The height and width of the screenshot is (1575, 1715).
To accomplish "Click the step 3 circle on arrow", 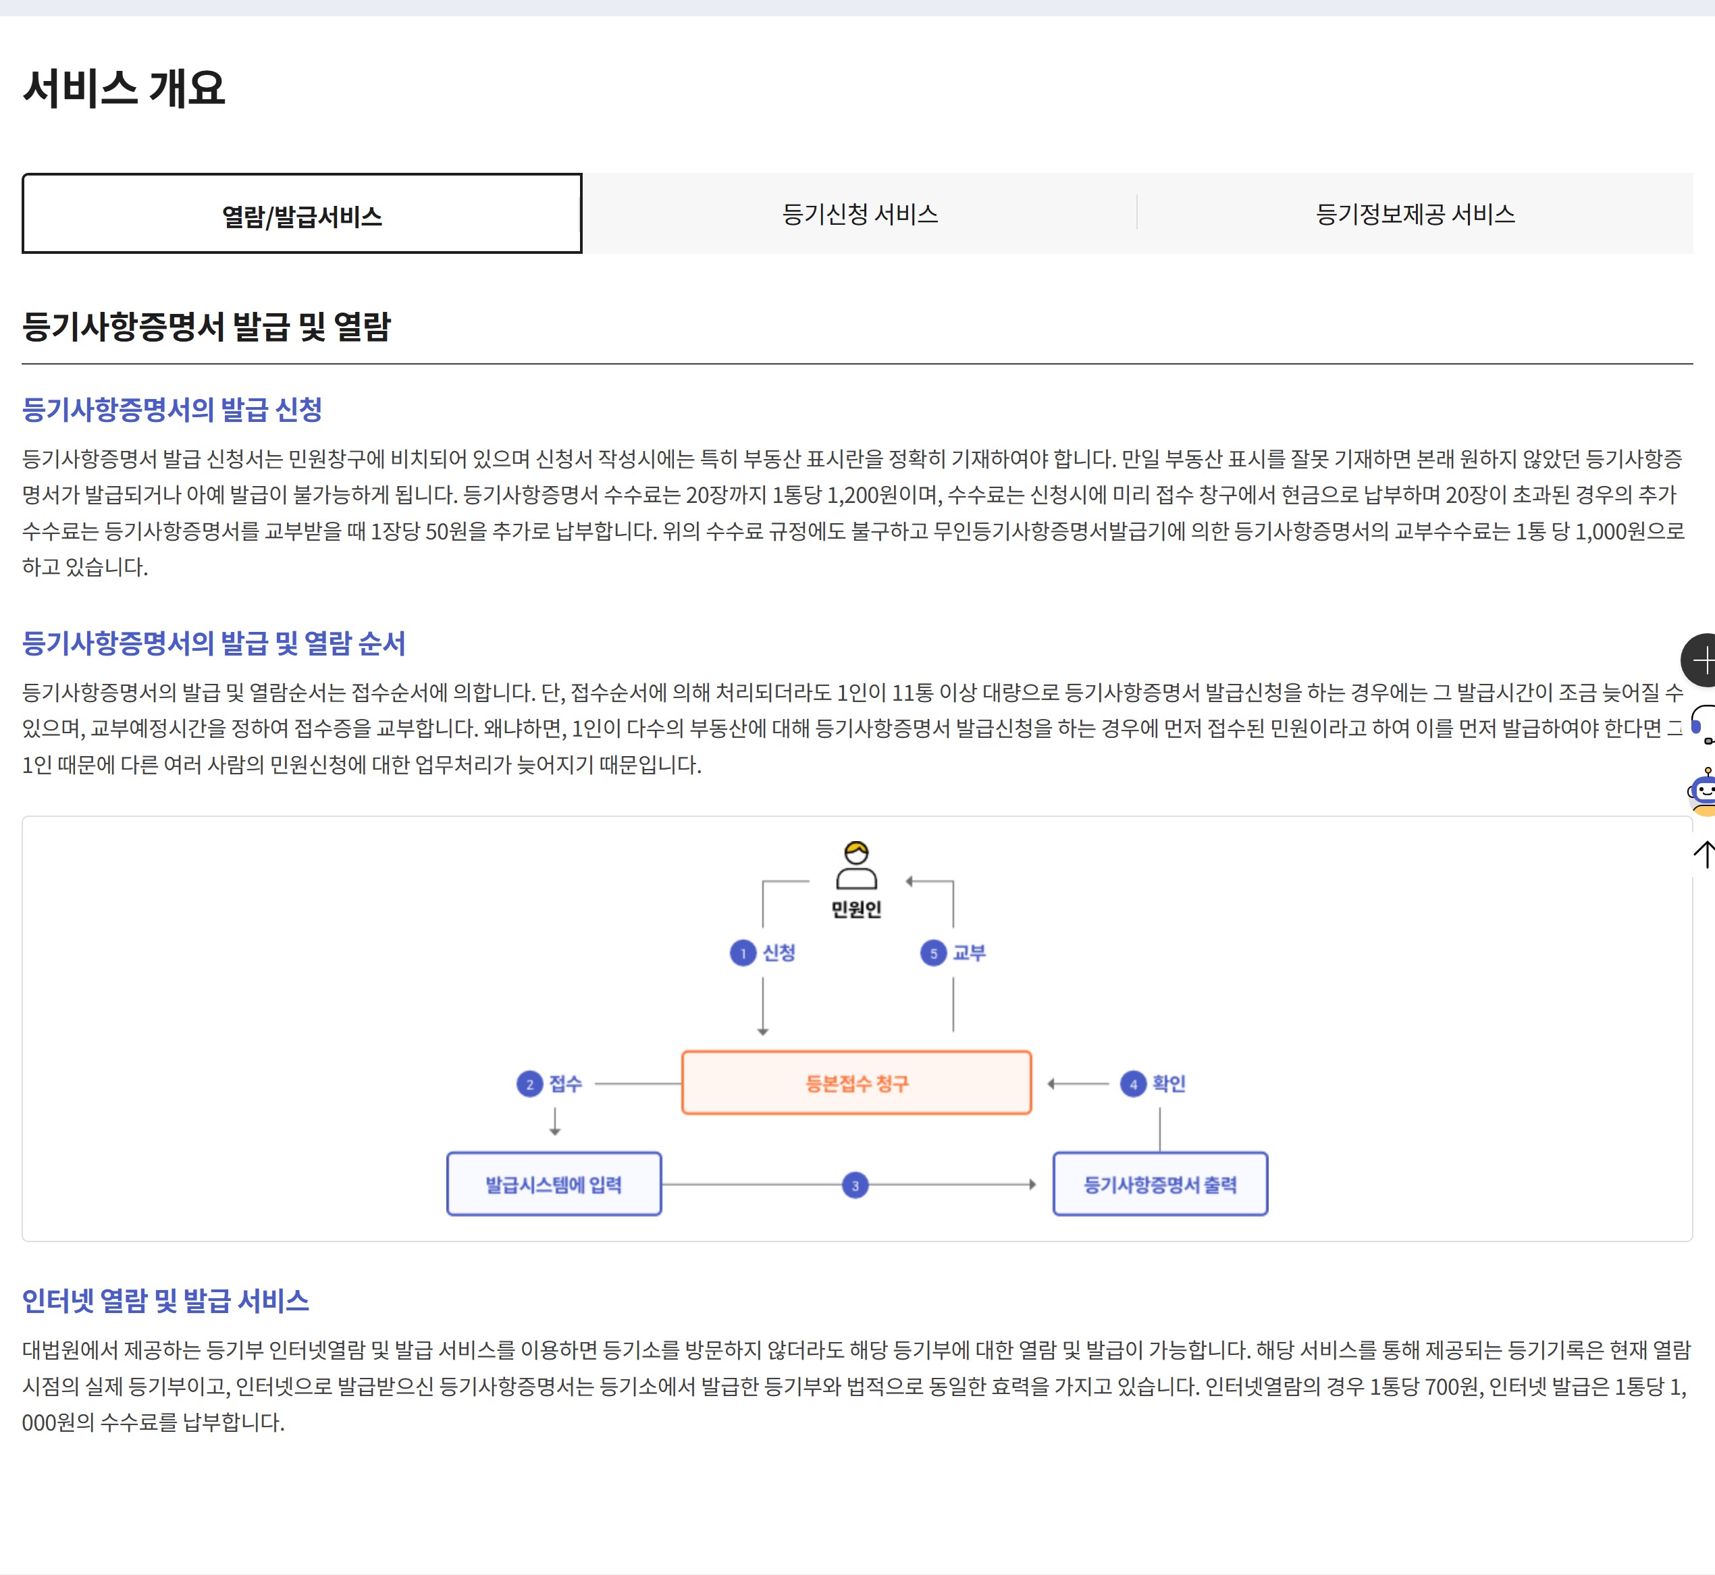I will (855, 1185).
